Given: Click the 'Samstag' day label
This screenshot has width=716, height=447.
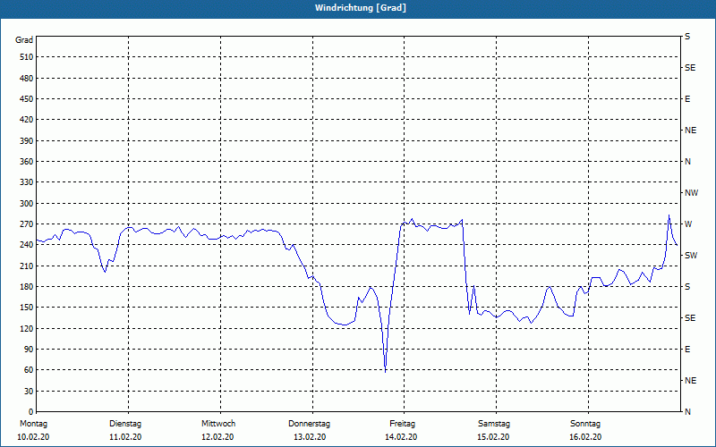Looking at the screenshot, I should (x=494, y=424).
